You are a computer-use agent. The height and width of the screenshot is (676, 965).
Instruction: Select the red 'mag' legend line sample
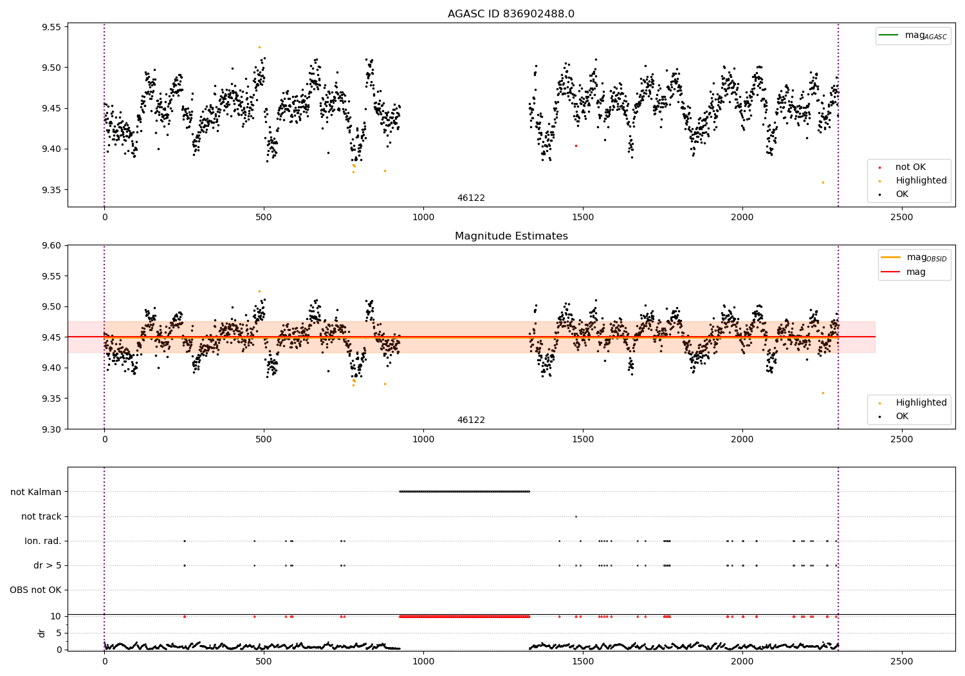tap(891, 272)
